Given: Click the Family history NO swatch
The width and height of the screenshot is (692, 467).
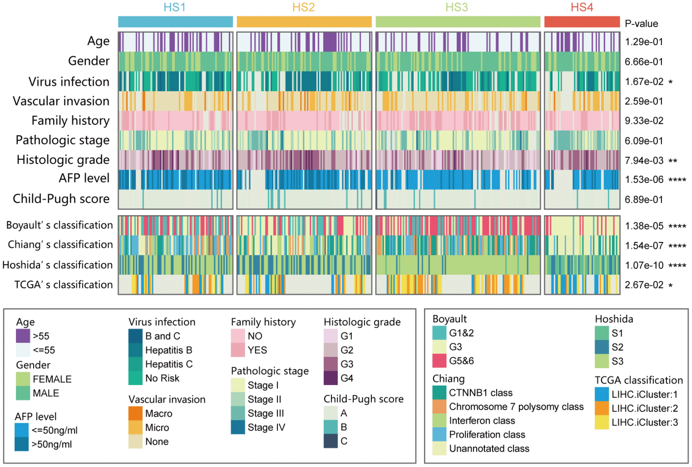Looking at the screenshot, I should pos(238,336).
